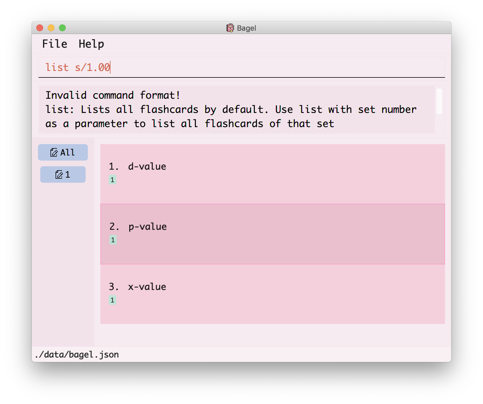The height and width of the screenshot is (404, 483).
Task: Click the ./data/bagel.json status path
Action: [x=77, y=355]
